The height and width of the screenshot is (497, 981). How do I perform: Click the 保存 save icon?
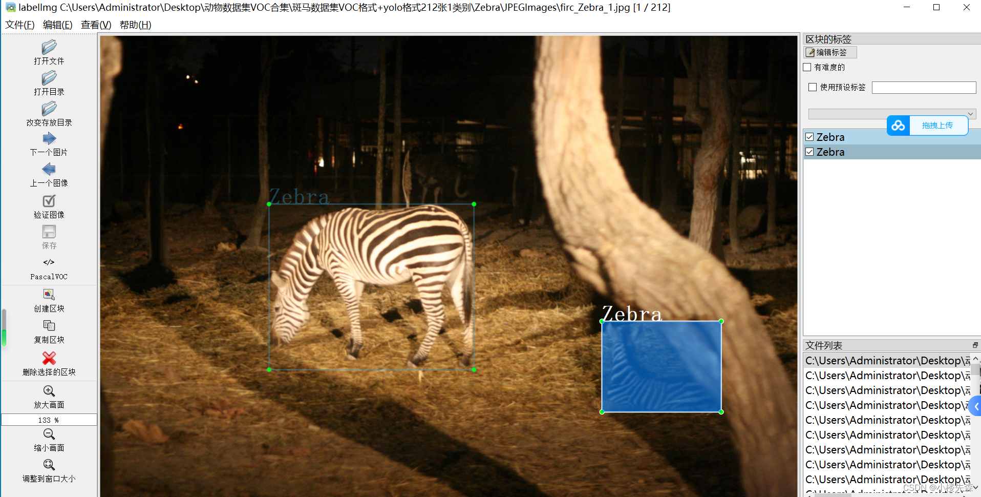(49, 232)
